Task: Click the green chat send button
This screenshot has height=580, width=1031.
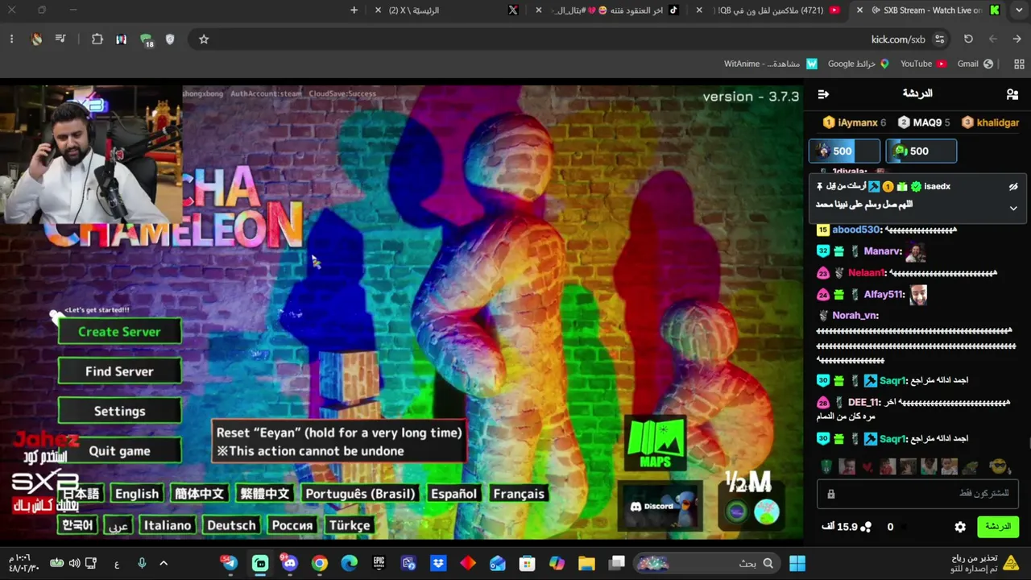Action: click(997, 527)
